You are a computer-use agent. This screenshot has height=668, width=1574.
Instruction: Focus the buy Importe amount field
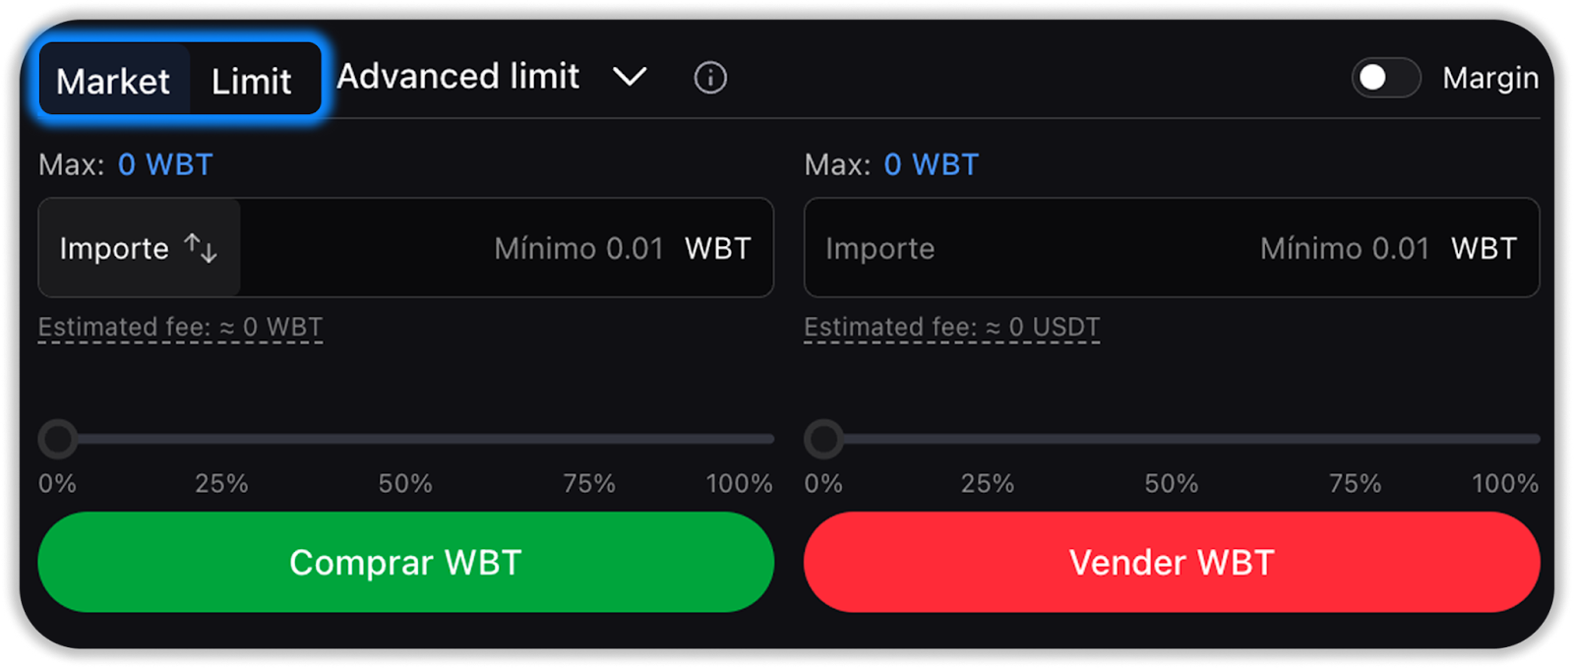click(x=453, y=248)
